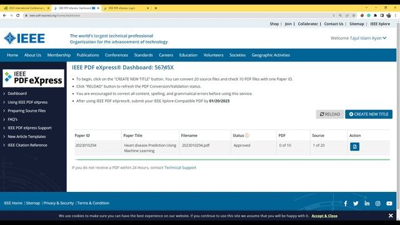Open a new browser tab with the plus
The height and width of the screenshot is (225, 400).
tap(156, 8)
